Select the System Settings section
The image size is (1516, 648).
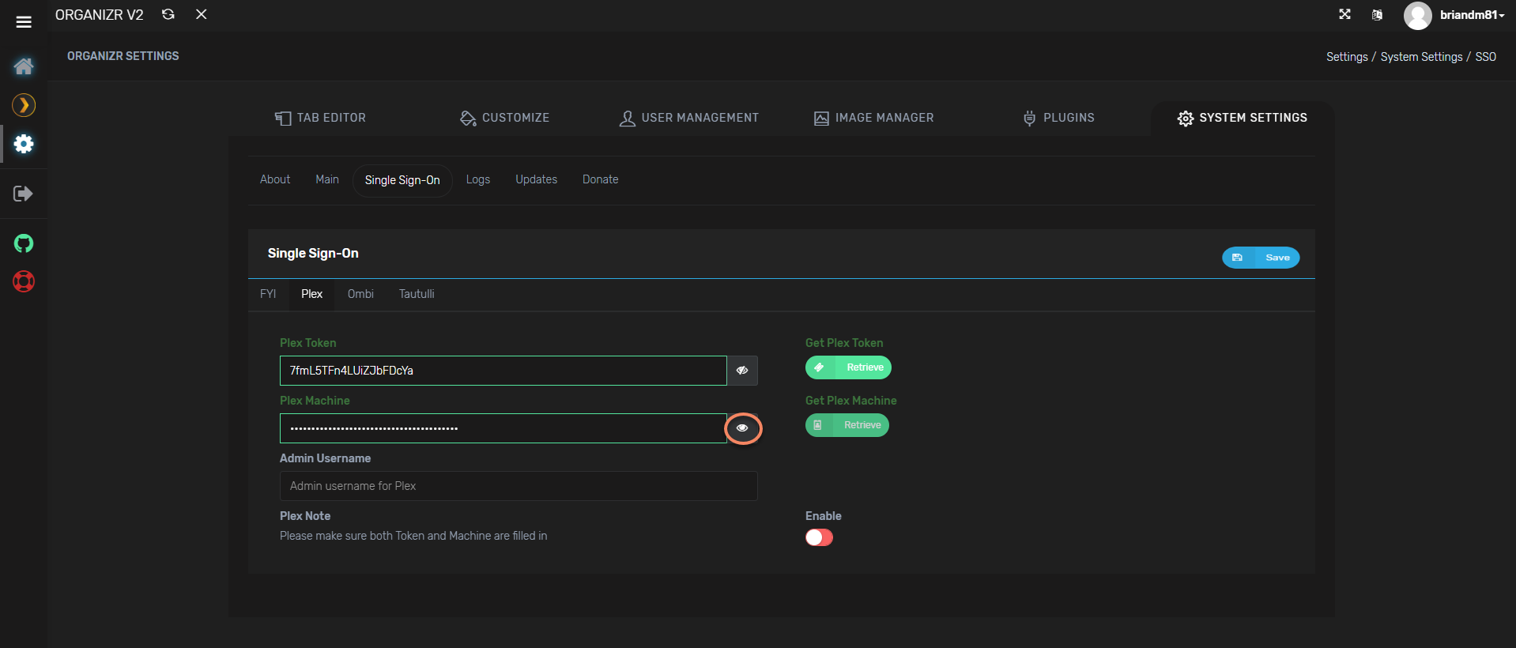pyautogui.click(x=1243, y=118)
